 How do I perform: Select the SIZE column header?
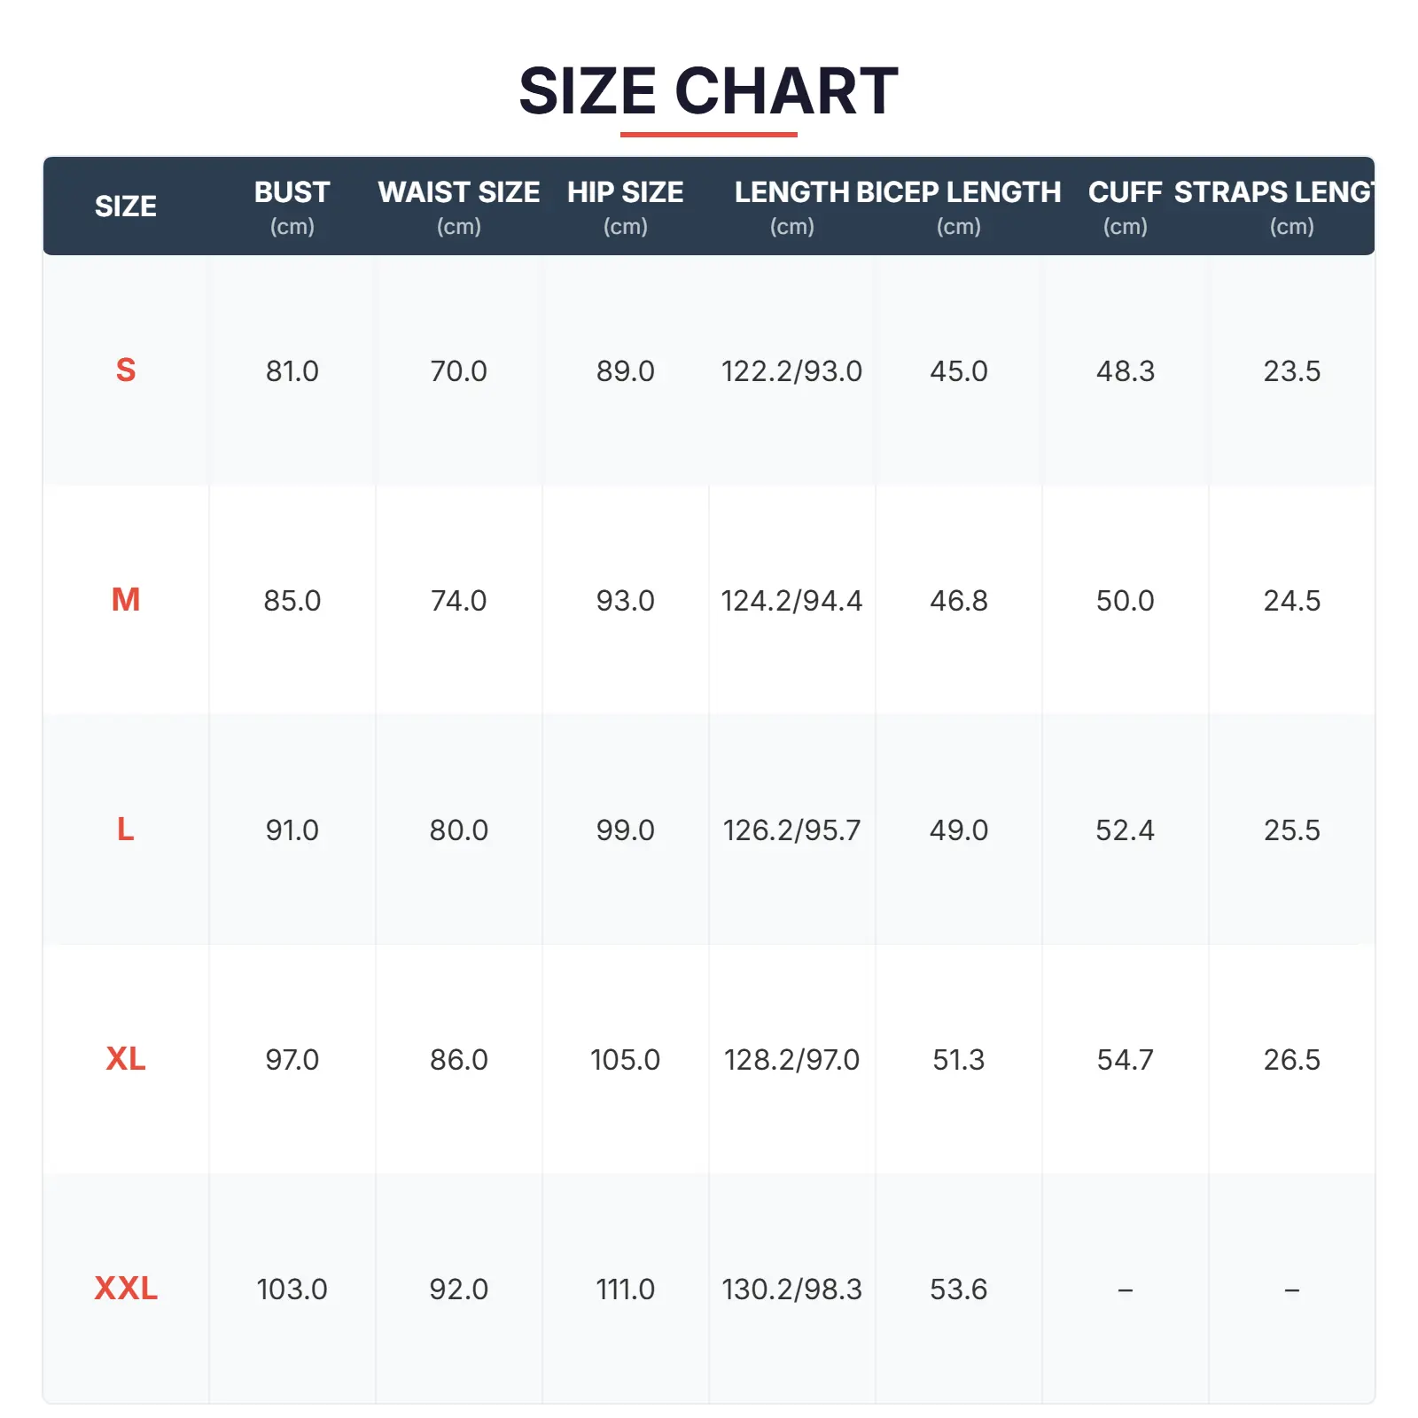tap(126, 206)
